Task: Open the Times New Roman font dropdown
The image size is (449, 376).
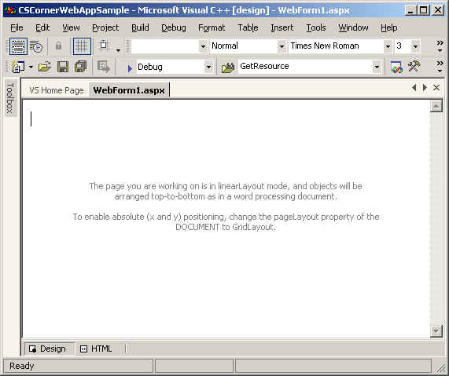Action: (388, 46)
